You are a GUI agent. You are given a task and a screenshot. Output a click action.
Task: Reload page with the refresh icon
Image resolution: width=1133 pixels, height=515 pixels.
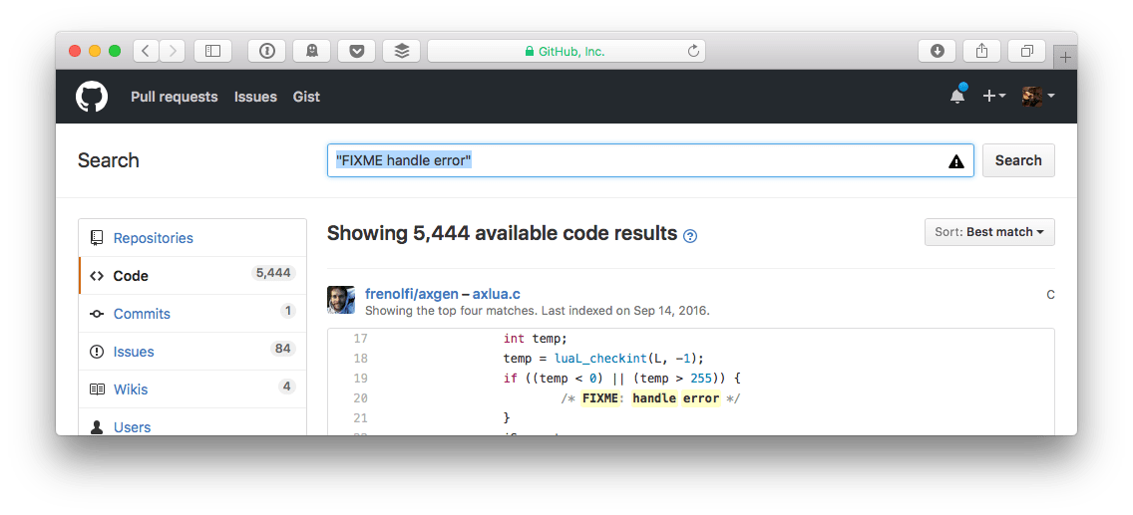click(693, 51)
